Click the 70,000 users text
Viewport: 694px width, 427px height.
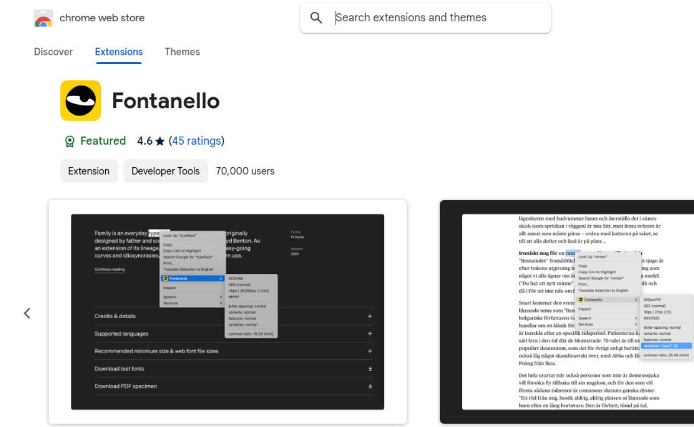(x=245, y=171)
